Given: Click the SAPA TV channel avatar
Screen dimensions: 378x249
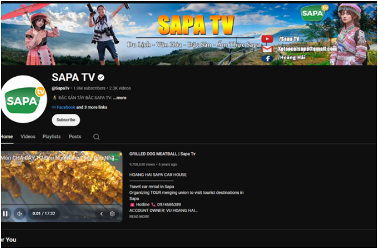Looking at the screenshot, I should (x=24, y=99).
